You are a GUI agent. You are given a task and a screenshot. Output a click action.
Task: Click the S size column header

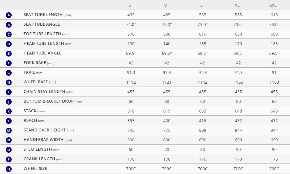[130, 5]
